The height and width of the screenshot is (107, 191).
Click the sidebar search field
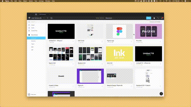coord(36,22)
